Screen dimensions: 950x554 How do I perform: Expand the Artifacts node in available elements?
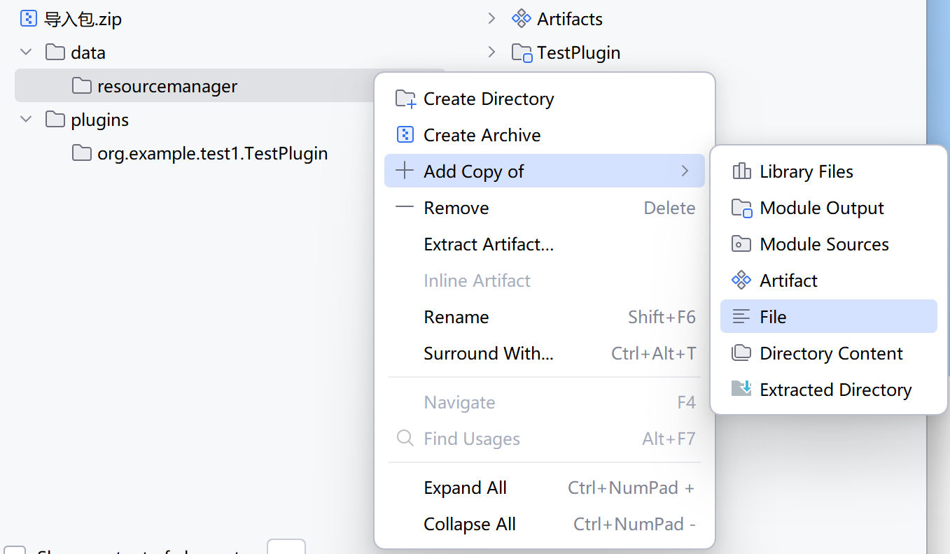[x=492, y=19]
